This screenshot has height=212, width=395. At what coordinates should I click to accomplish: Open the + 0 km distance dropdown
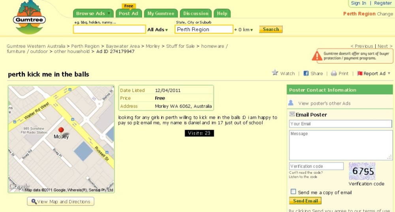(243, 30)
